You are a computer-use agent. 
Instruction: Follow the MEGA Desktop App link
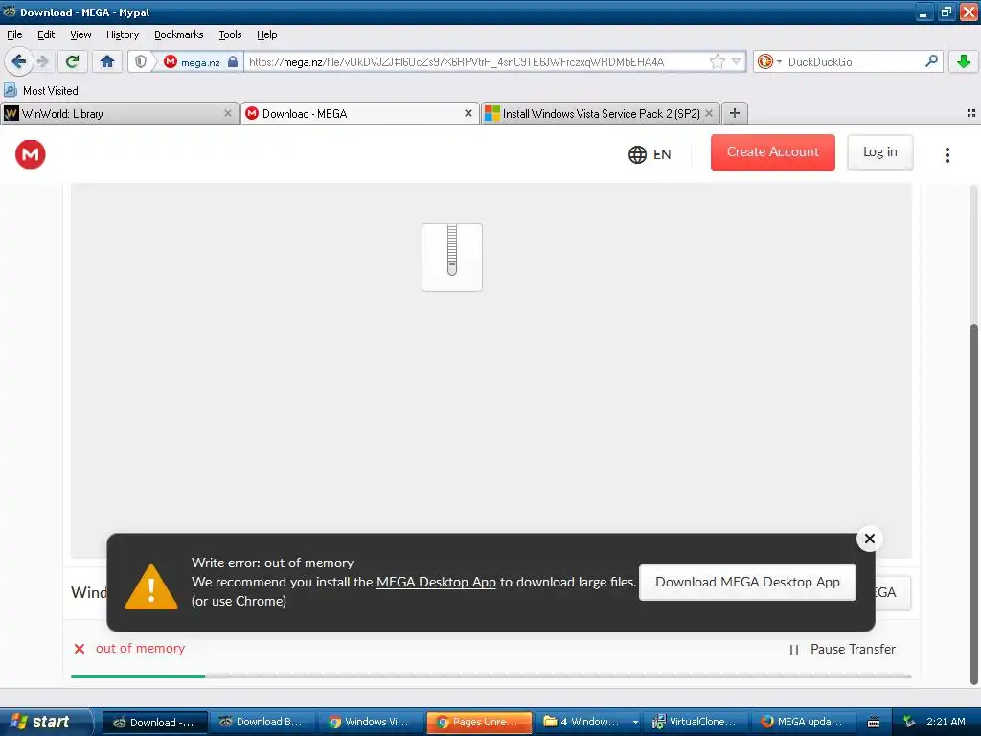[x=436, y=582]
